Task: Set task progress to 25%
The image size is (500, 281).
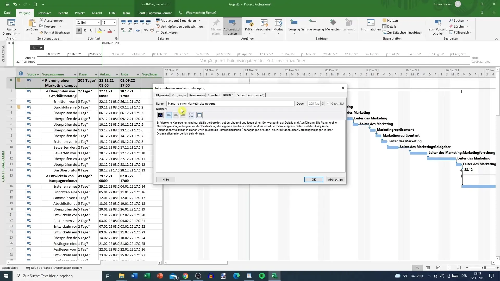Action: pos(130,22)
